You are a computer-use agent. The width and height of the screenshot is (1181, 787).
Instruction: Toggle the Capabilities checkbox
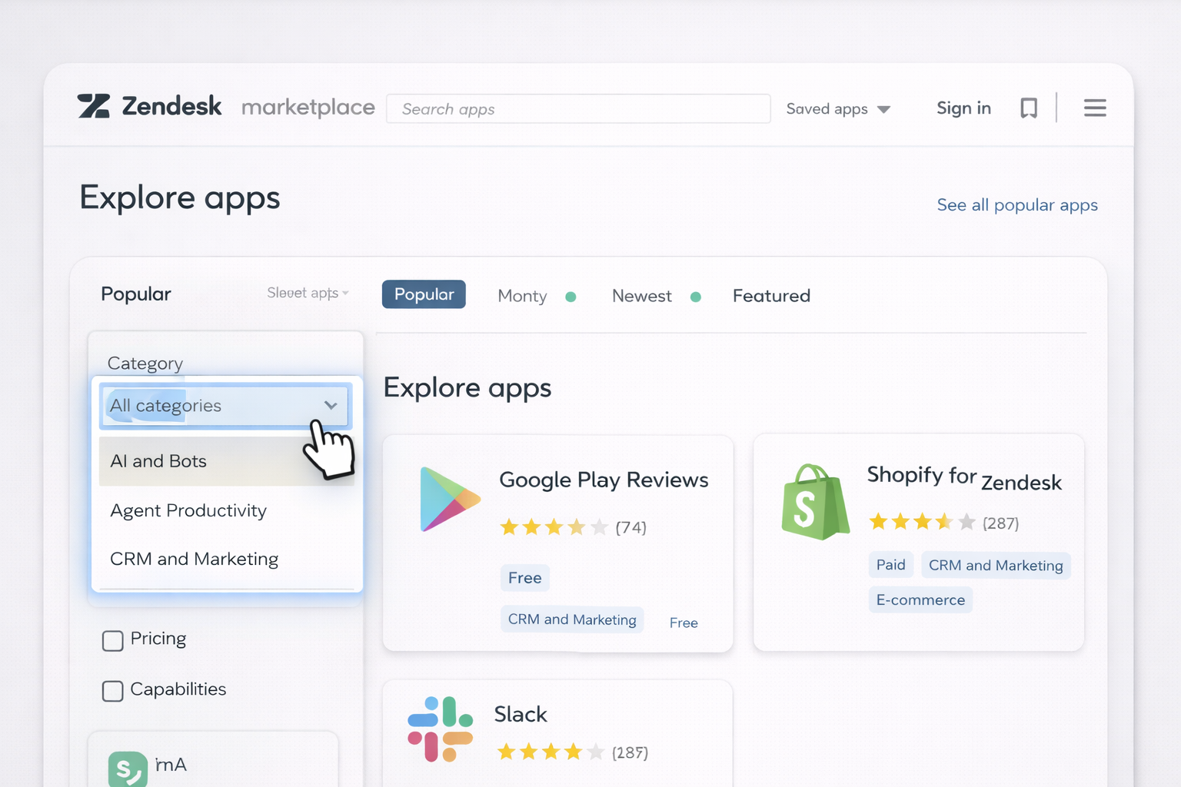113,691
